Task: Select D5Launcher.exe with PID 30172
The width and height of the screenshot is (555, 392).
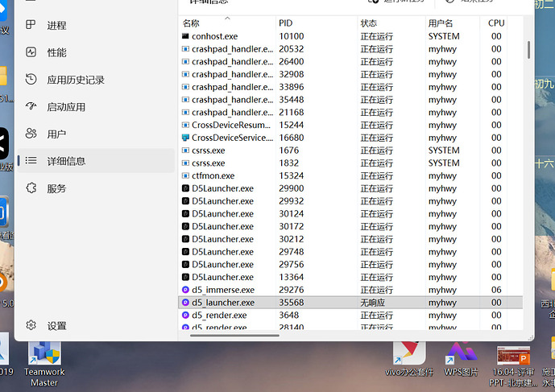Action: pyautogui.click(x=350, y=227)
